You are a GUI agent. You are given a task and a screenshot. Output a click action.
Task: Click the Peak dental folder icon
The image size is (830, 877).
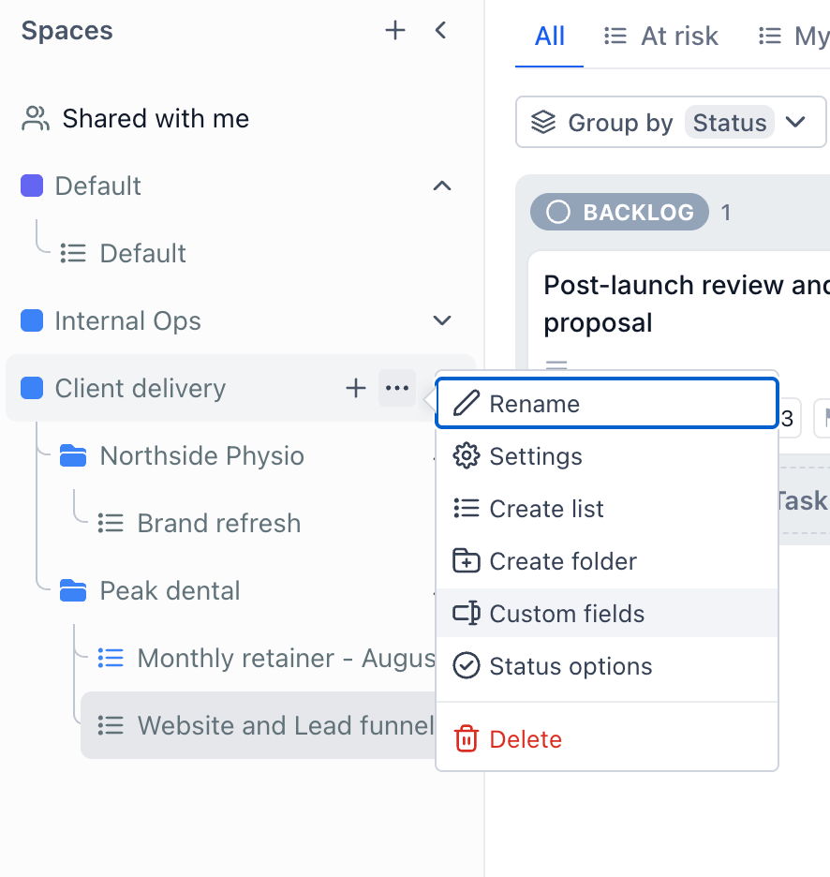coord(73,590)
